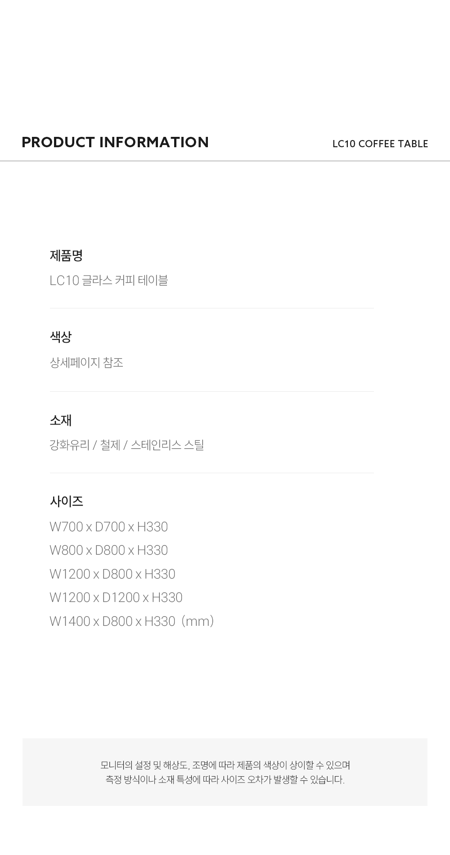Click the LC10 글라스 커피 테이블 text

coord(109,280)
